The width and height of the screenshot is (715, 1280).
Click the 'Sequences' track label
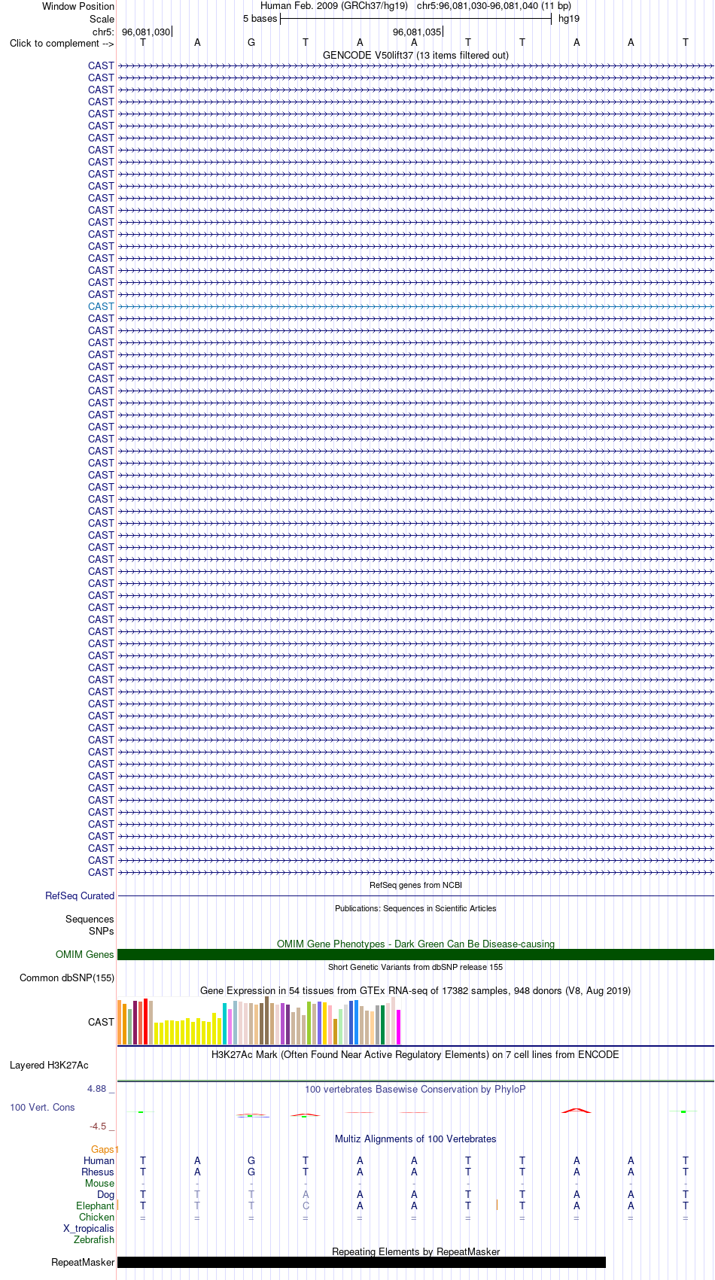pos(90,919)
